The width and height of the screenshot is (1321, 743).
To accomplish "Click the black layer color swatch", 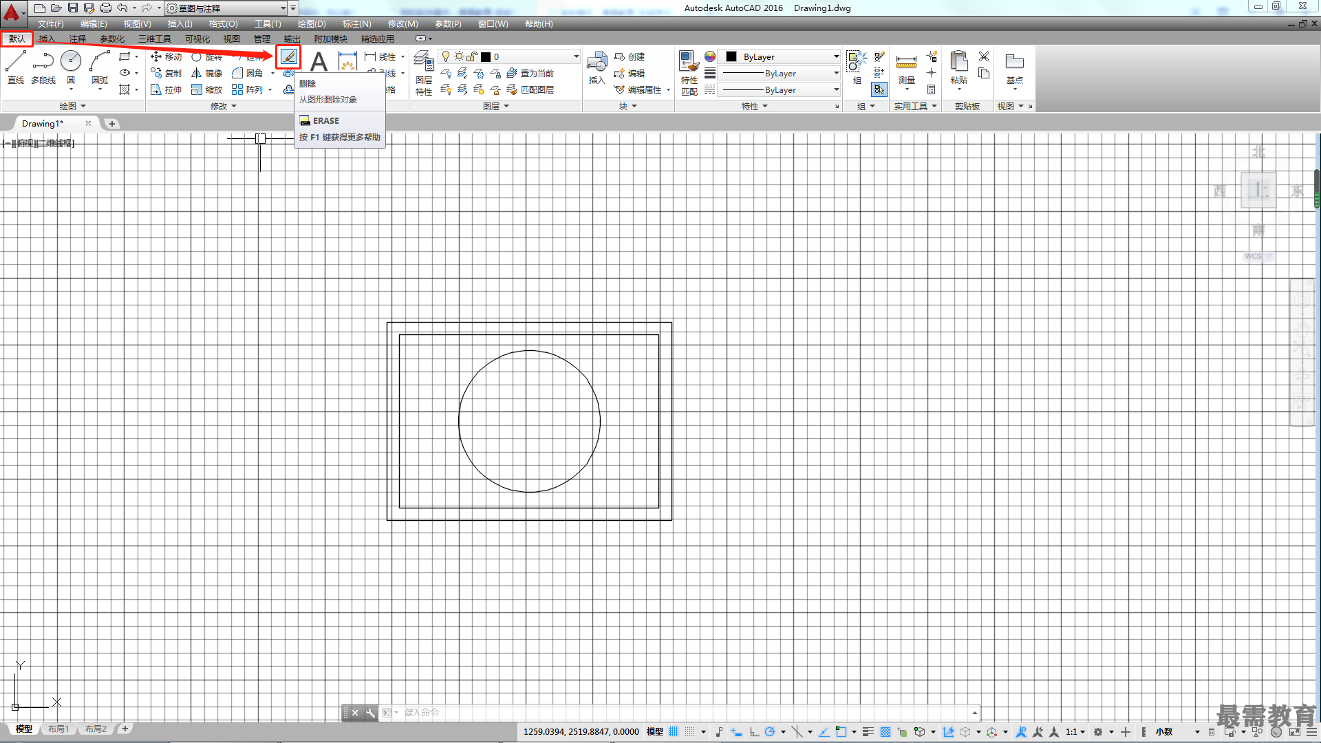I will (486, 56).
